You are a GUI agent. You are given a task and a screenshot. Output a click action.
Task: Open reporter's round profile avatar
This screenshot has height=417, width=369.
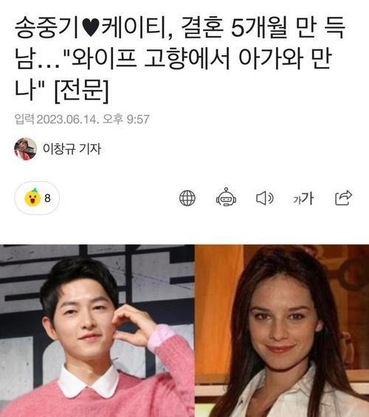point(25,149)
